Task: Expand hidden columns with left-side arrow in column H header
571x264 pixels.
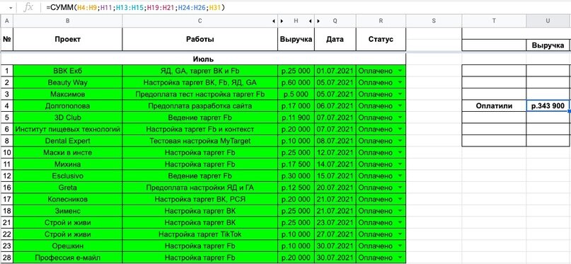Action: click(x=282, y=21)
